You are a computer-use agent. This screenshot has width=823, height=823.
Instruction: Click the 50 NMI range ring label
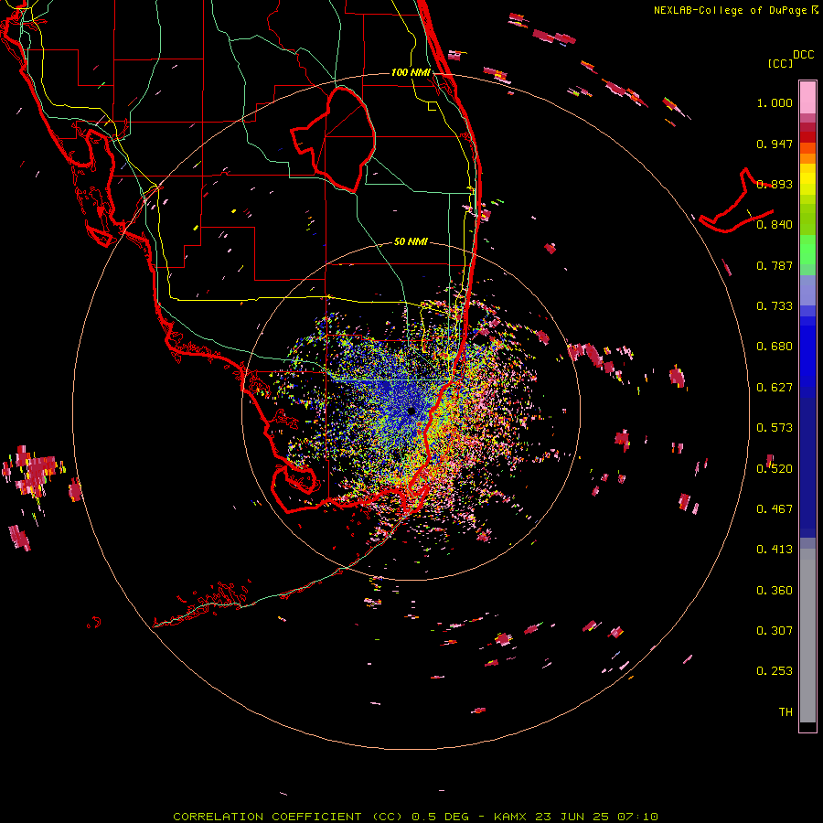coord(411,241)
